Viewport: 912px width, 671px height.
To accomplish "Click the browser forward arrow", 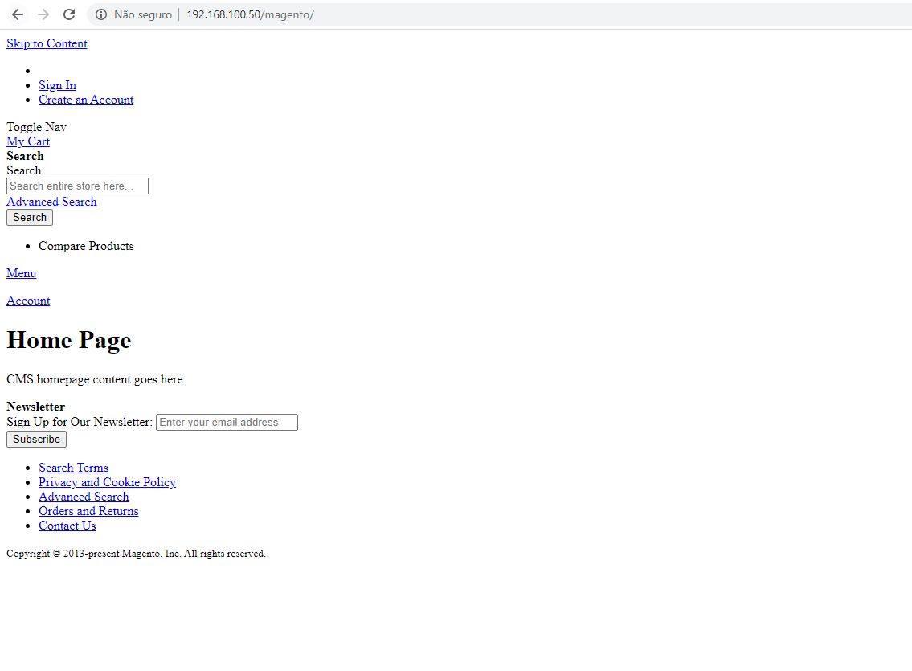I will pyautogui.click(x=43, y=14).
